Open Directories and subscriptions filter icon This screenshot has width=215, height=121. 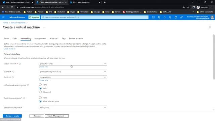[159, 17]
